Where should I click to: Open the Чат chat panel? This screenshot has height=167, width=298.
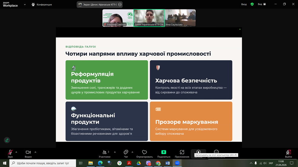pos(126,153)
